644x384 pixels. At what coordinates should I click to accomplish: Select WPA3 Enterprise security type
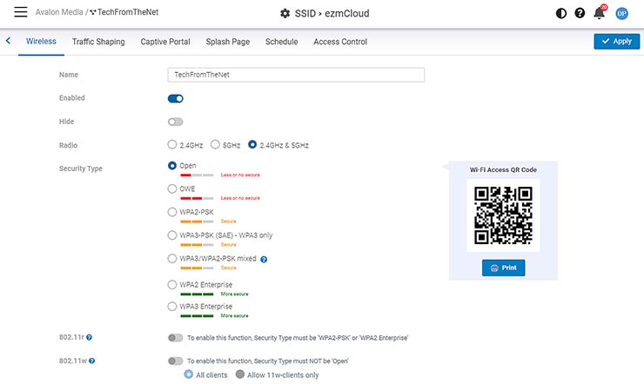172,307
